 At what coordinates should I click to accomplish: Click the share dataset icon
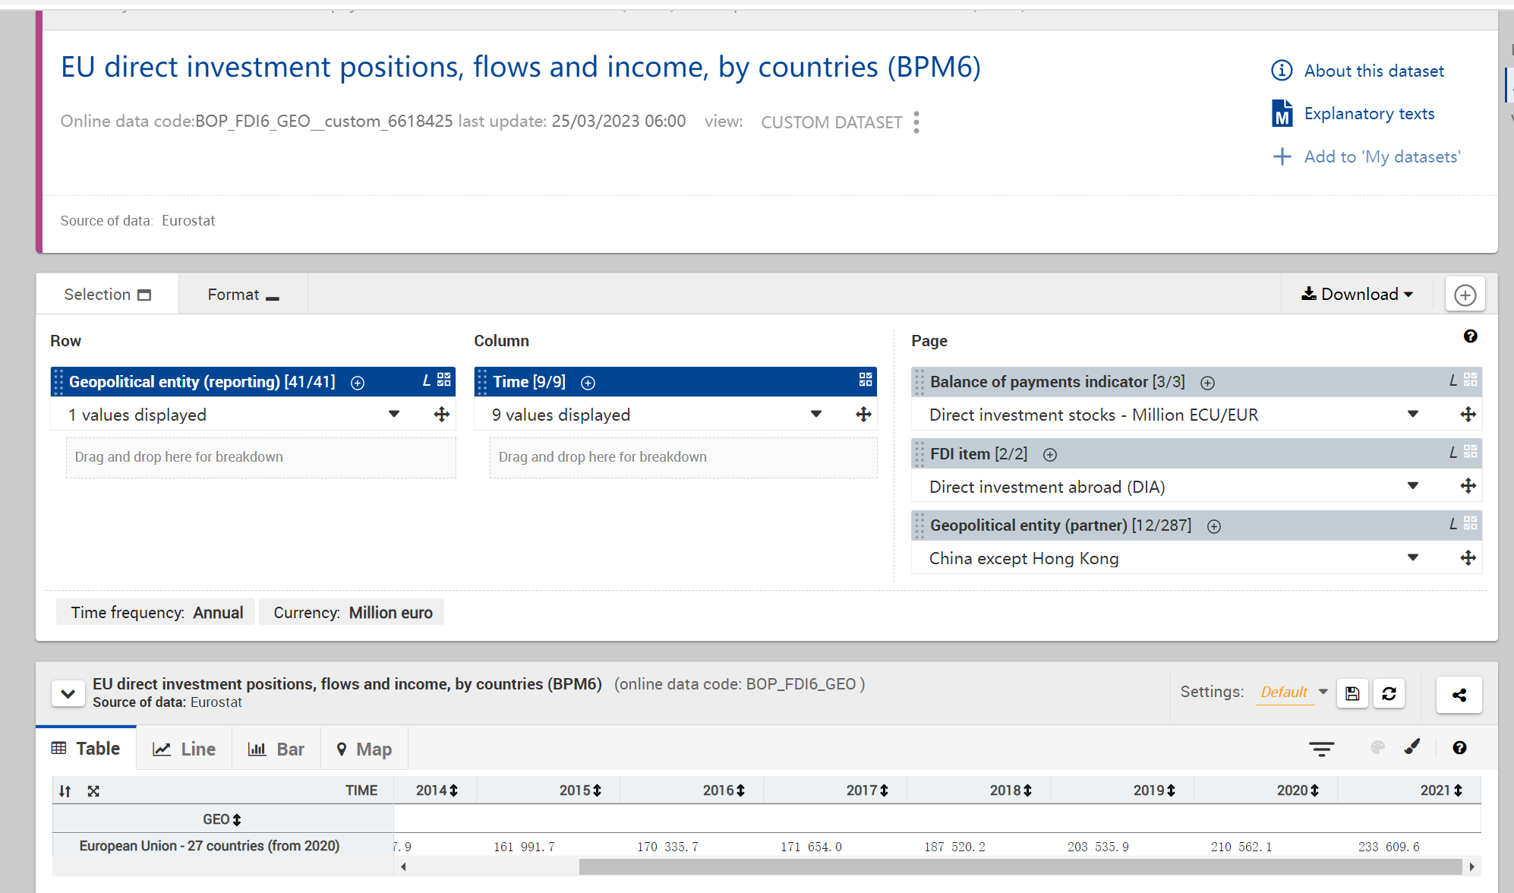1459,695
